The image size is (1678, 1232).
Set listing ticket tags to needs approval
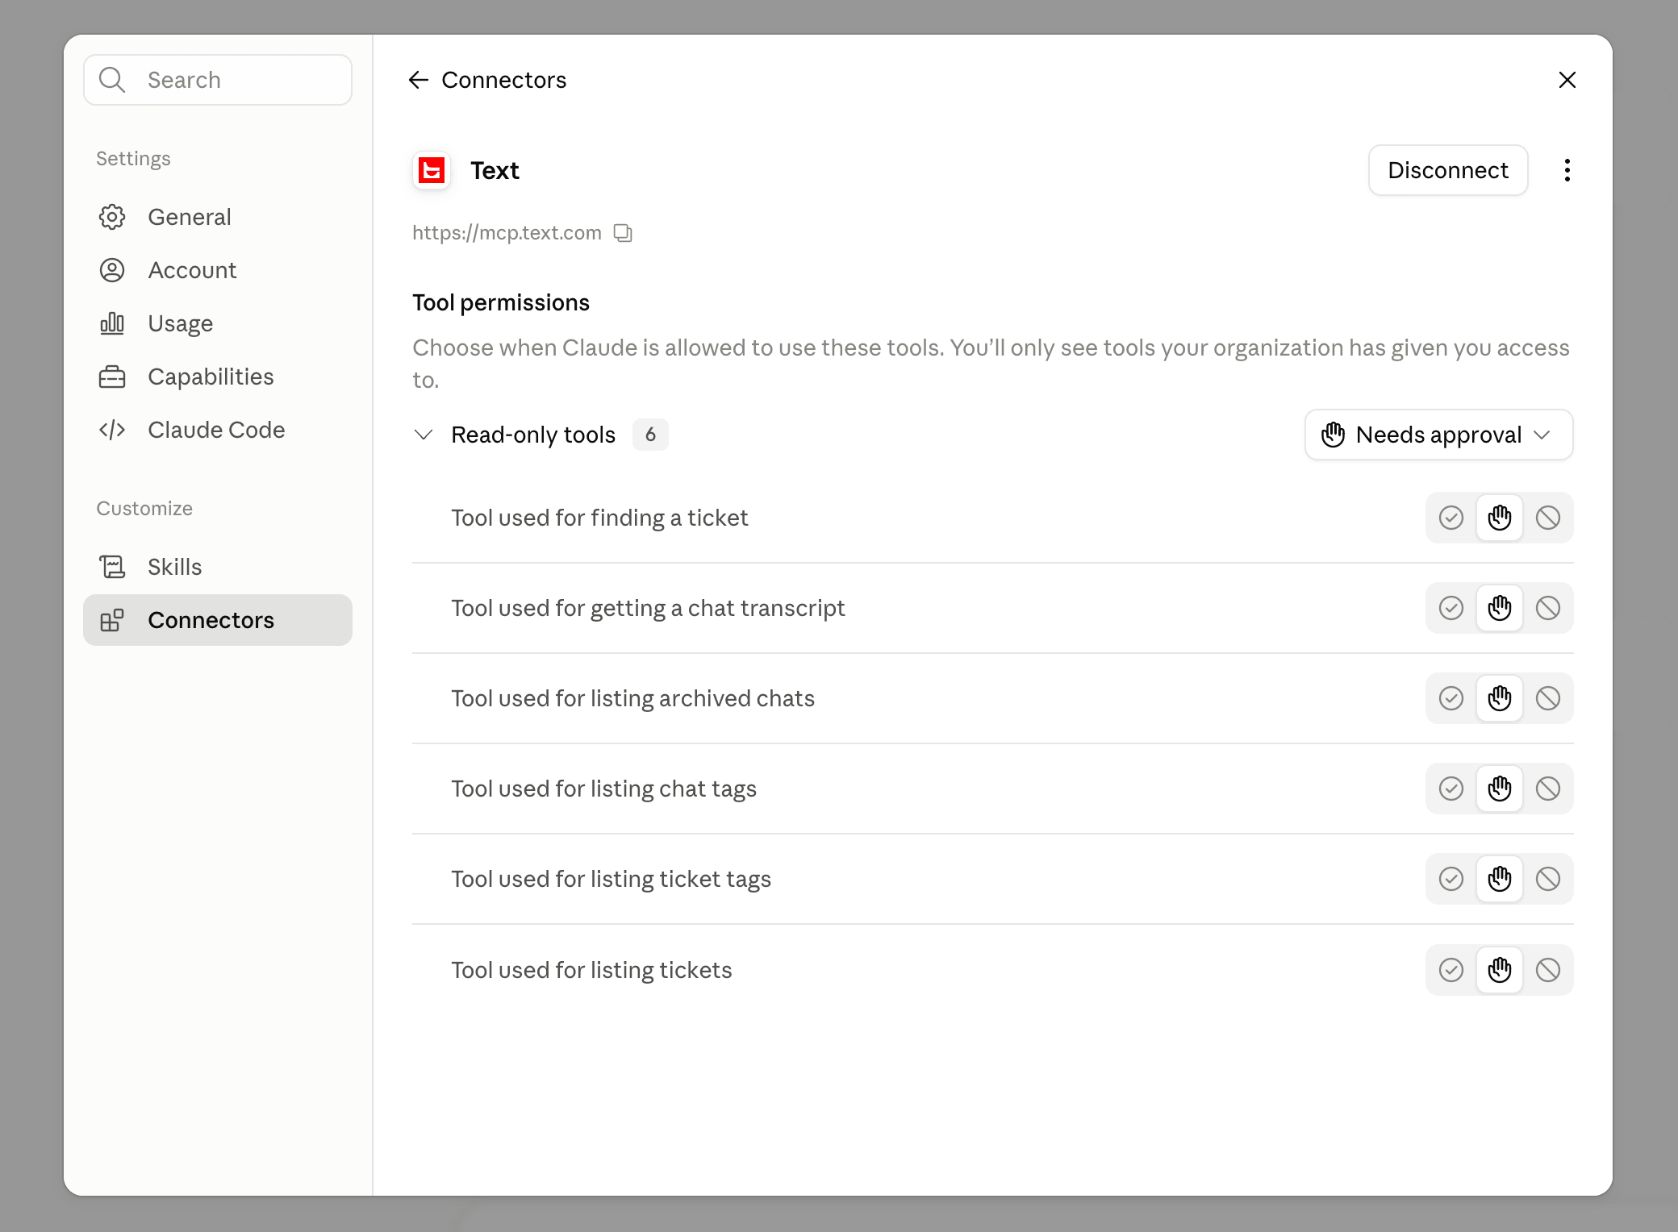point(1500,879)
